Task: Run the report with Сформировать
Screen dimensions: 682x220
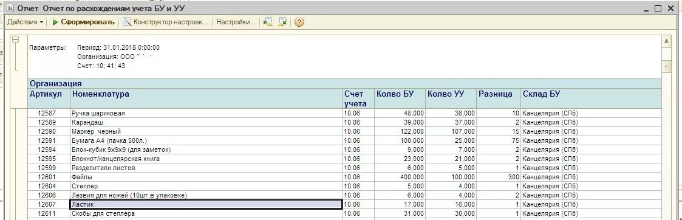Action: [x=83, y=22]
